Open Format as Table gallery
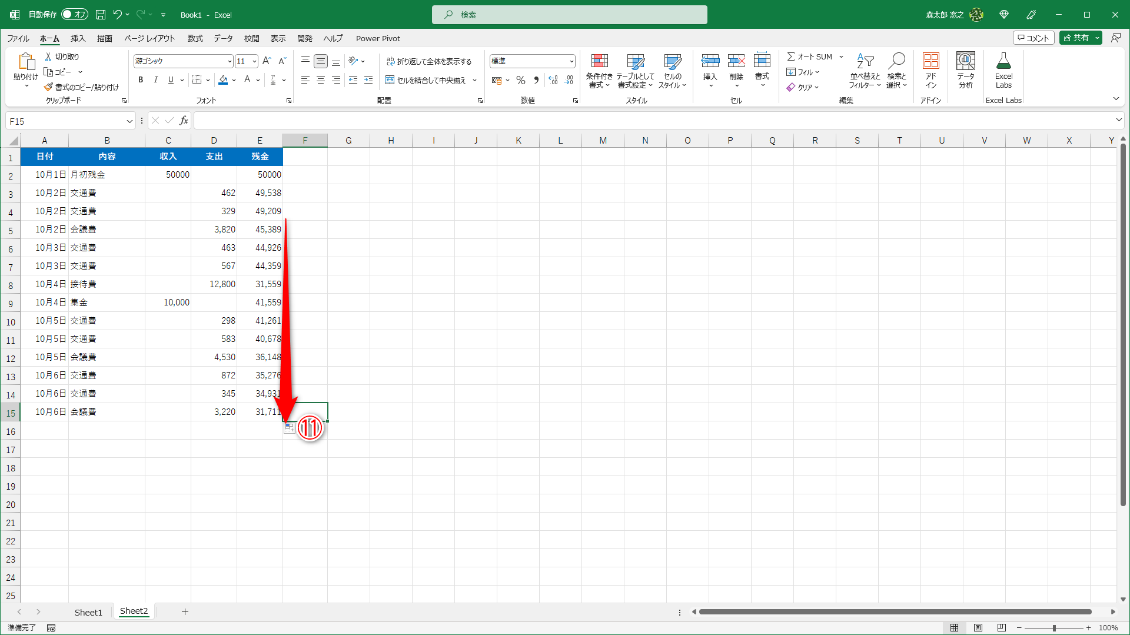 (x=635, y=71)
